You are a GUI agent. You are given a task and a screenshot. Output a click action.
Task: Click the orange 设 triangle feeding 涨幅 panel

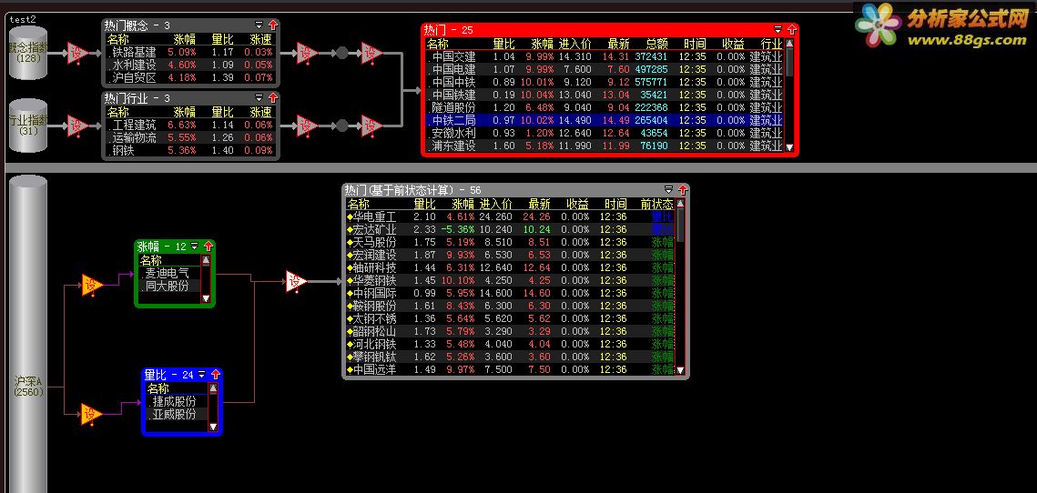[x=92, y=286]
